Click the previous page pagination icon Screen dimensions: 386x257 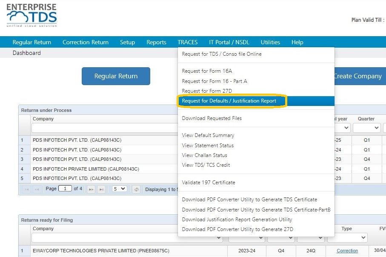pyautogui.click(x=37, y=188)
